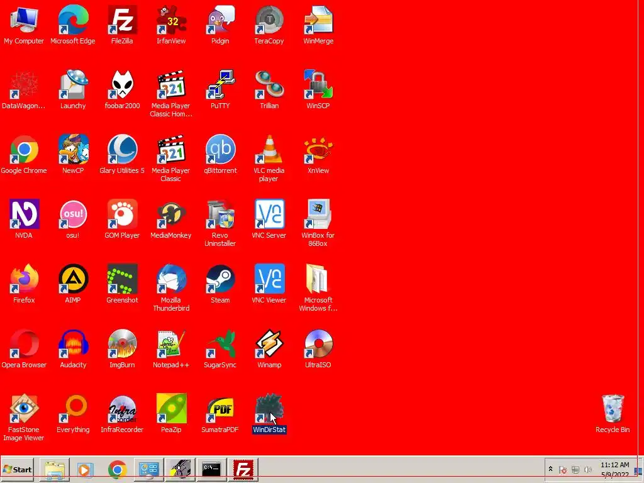Open Command Prompt taskbar button
The image size is (644, 483).
point(211,469)
